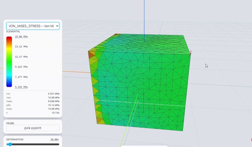
Task: Click the deformation slider handle
Action: [10, 144]
